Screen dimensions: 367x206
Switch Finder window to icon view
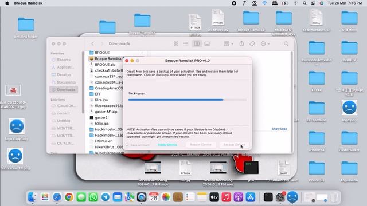(176, 43)
